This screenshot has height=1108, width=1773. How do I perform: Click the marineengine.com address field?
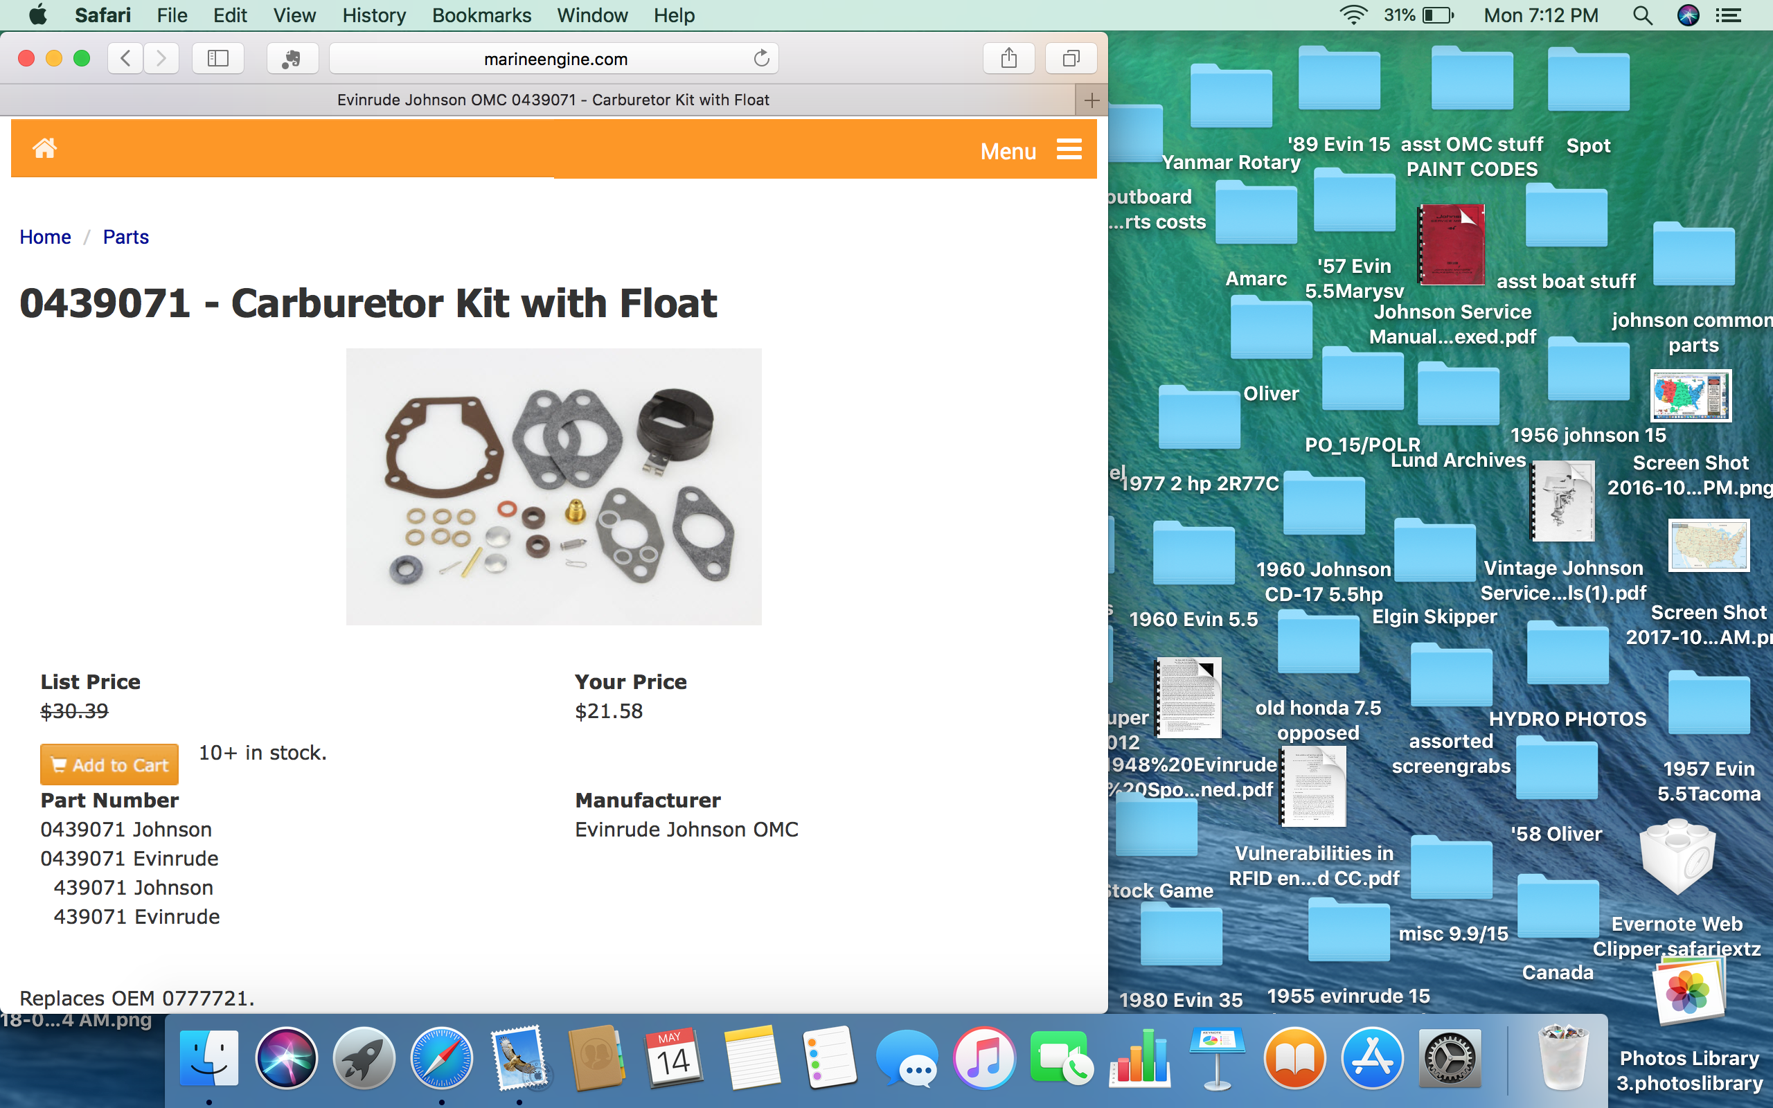(x=554, y=59)
